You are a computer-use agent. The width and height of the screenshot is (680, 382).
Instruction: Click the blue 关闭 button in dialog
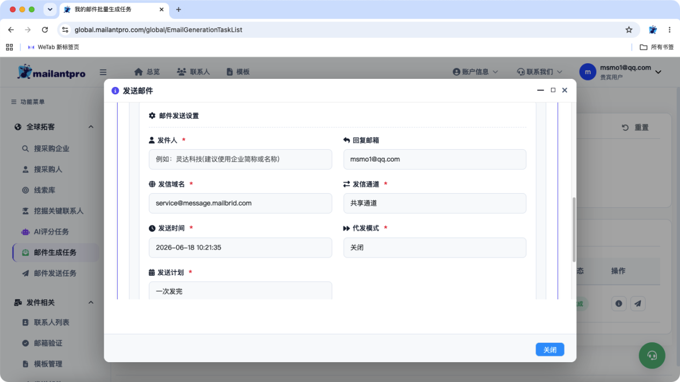click(549, 350)
